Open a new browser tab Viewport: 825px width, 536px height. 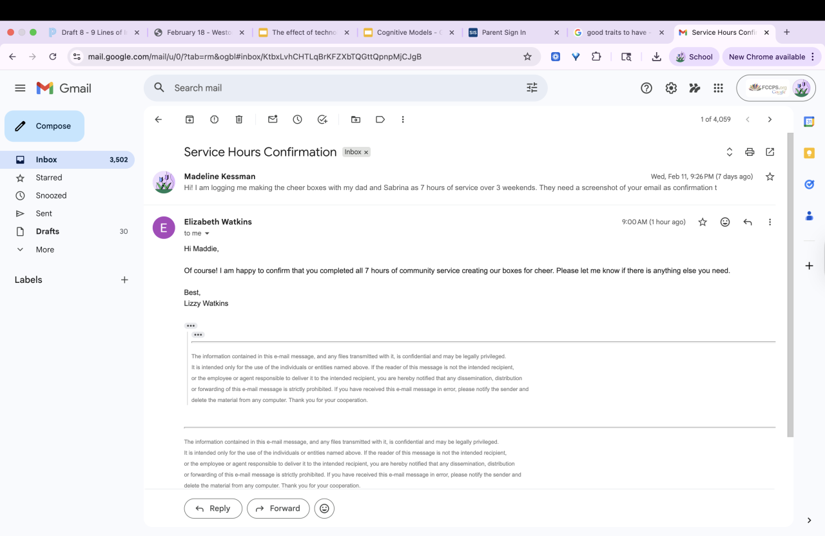tap(787, 32)
